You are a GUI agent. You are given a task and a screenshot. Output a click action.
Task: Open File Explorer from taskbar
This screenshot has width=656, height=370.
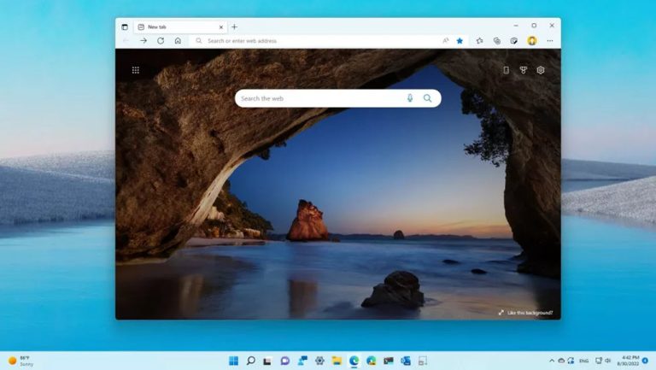coord(337,361)
